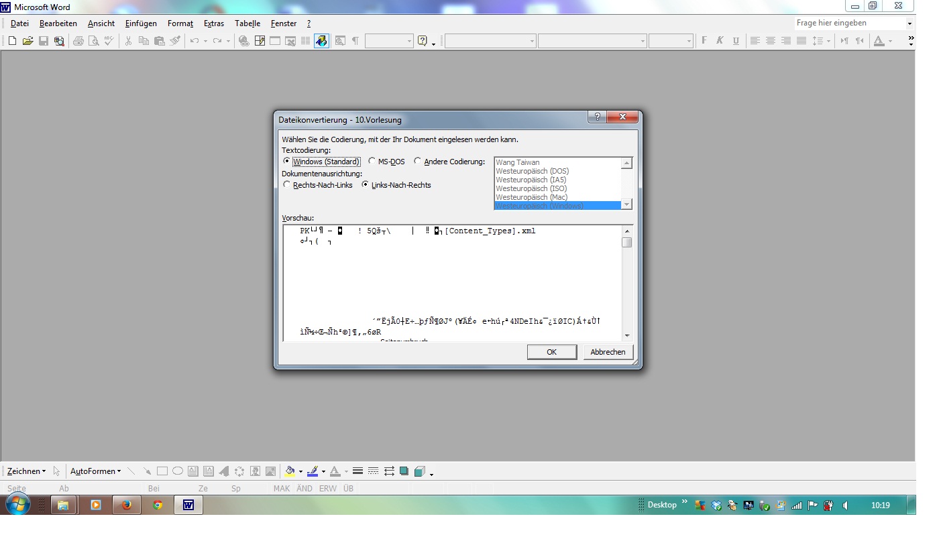Choose the Andere Codierung radio button

[x=418, y=162]
